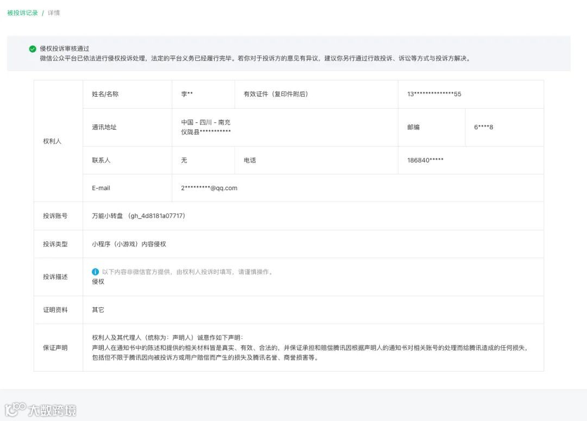587x421 pixels.
Task: Select the ID number 13**************55
Action: (434, 95)
